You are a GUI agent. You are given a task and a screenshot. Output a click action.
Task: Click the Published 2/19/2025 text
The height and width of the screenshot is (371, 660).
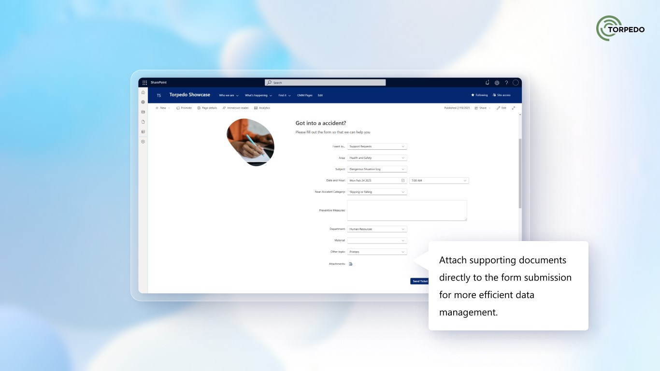tap(457, 108)
